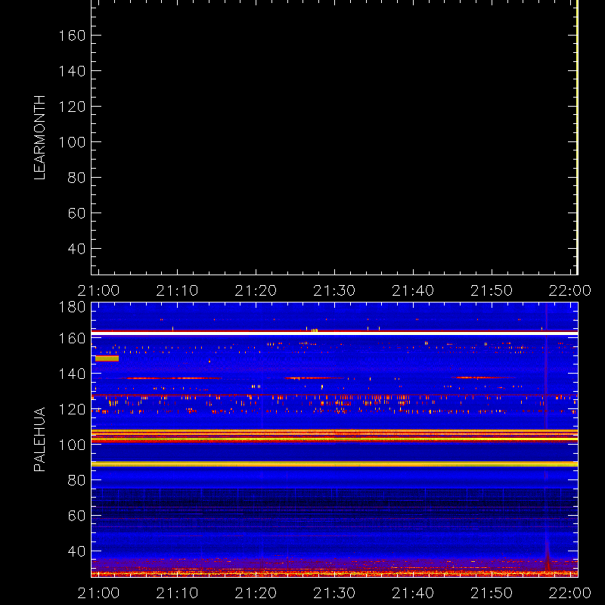The height and width of the screenshot is (605, 605).
Task: Click the red burst spike near 21:57 at Palehua bottom
Action: click(x=547, y=556)
